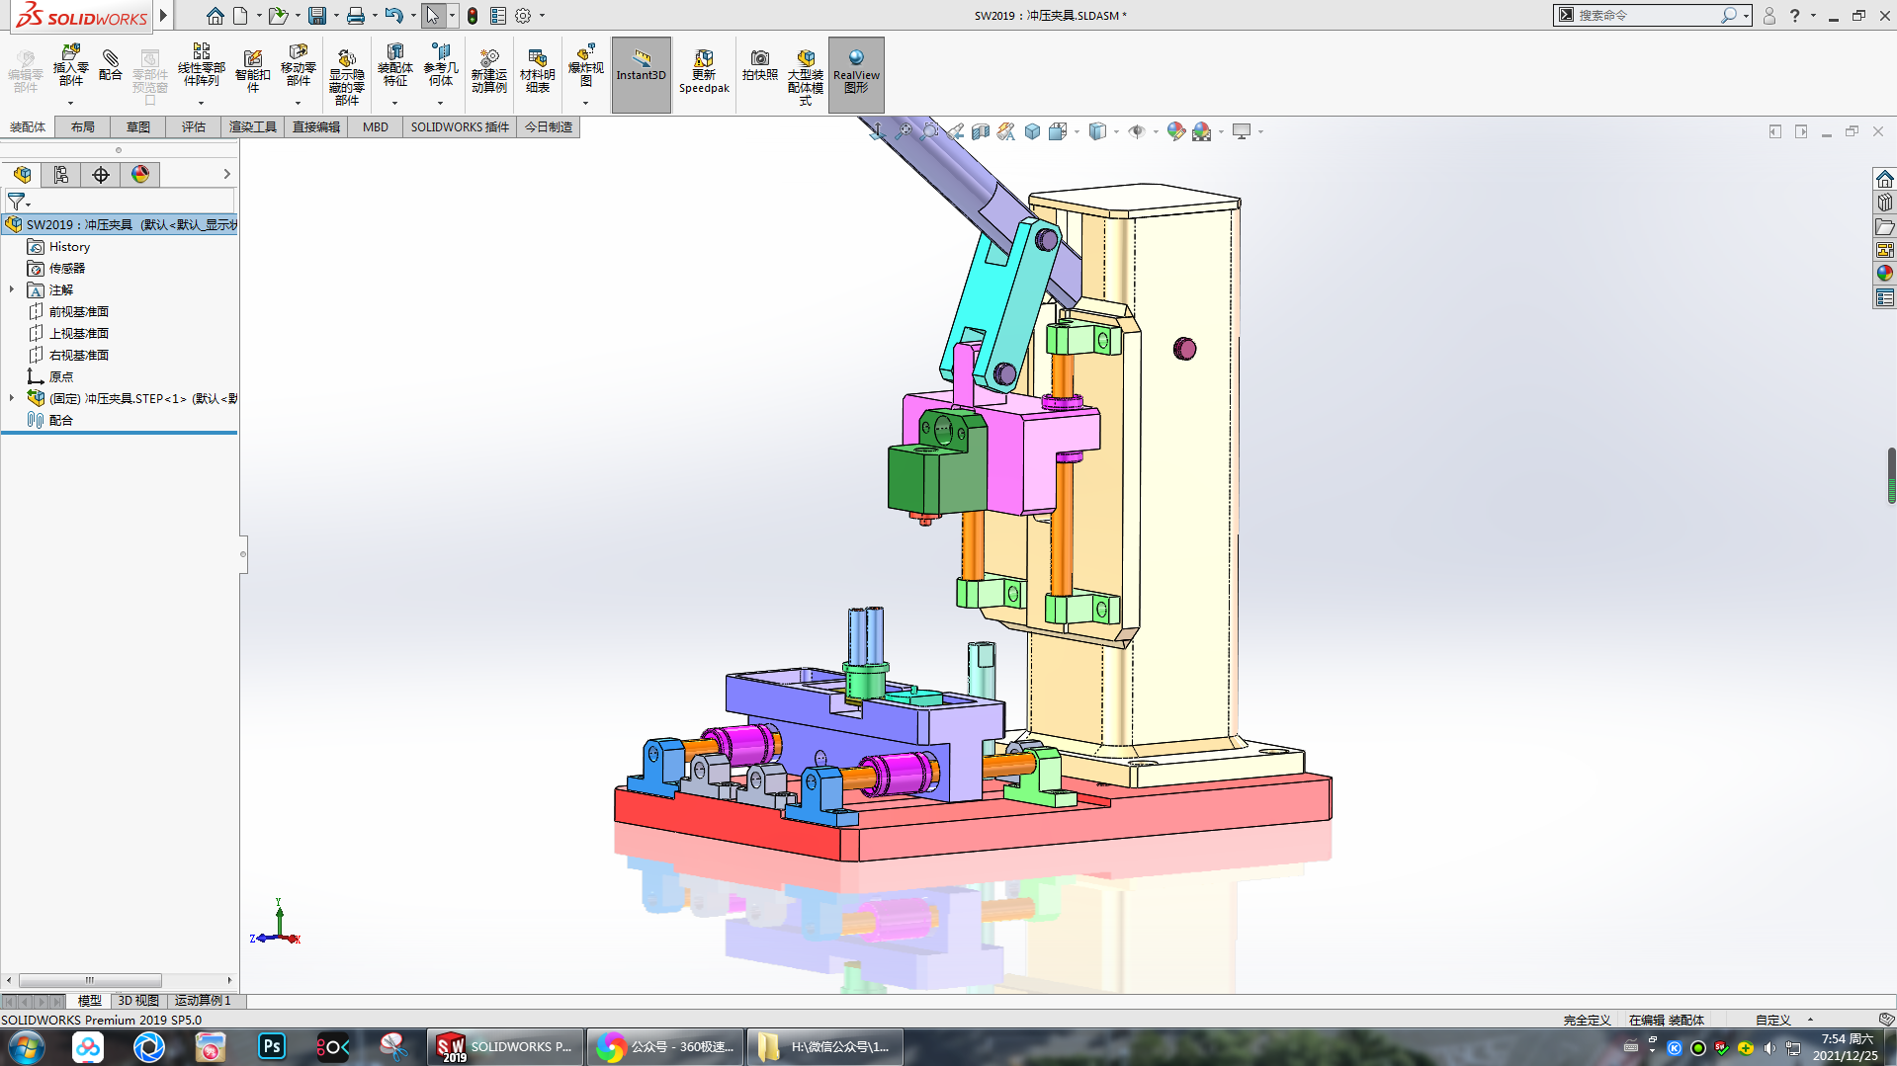This screenshot has width=1897, height=1066.
Task: Open ConfigurationManager crosshair tab
Action: [x=101, y=175]
